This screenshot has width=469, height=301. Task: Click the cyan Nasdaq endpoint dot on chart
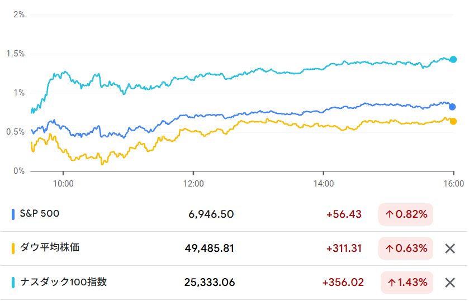453,59
